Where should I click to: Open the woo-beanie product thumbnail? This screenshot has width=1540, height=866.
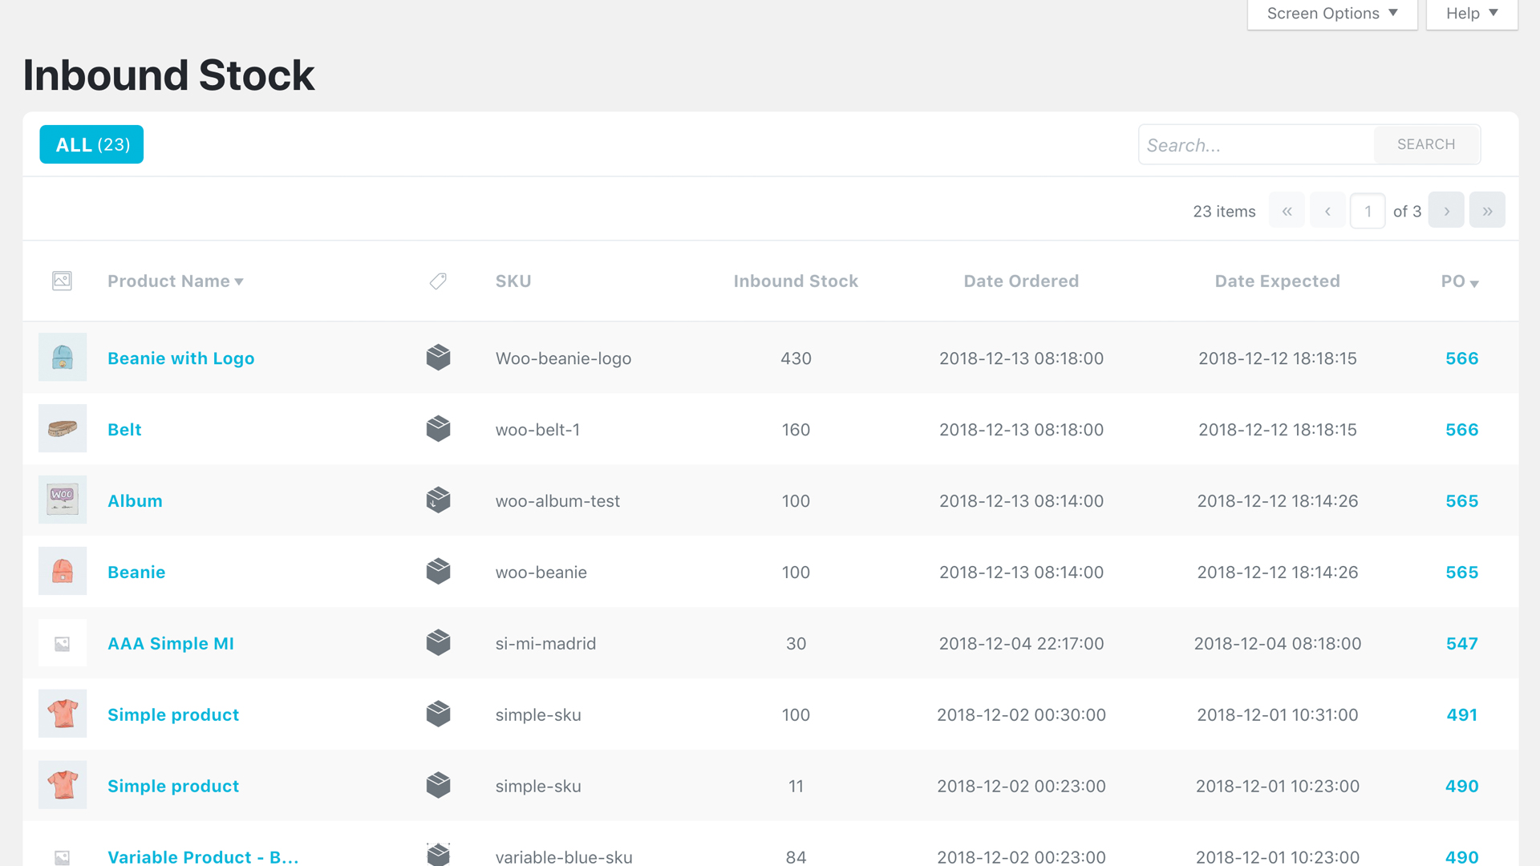pyautogui.click(x=63, y=571)
